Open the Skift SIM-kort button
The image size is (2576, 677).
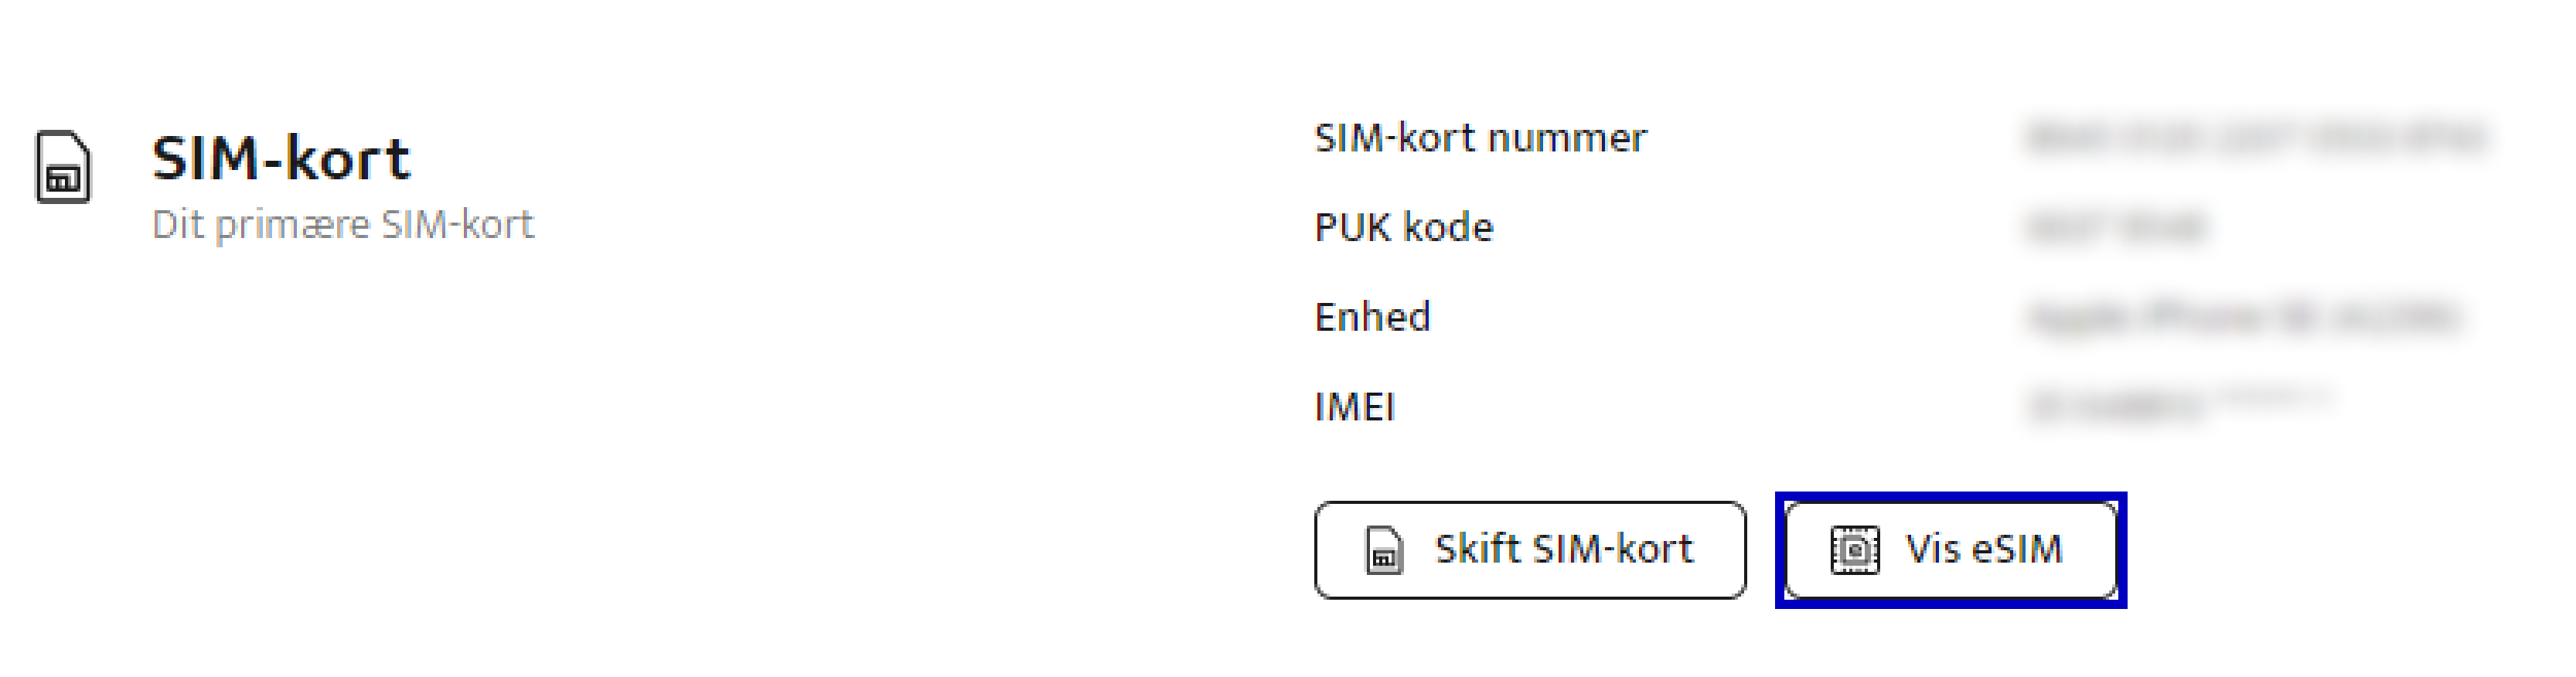coord(1530,550)
